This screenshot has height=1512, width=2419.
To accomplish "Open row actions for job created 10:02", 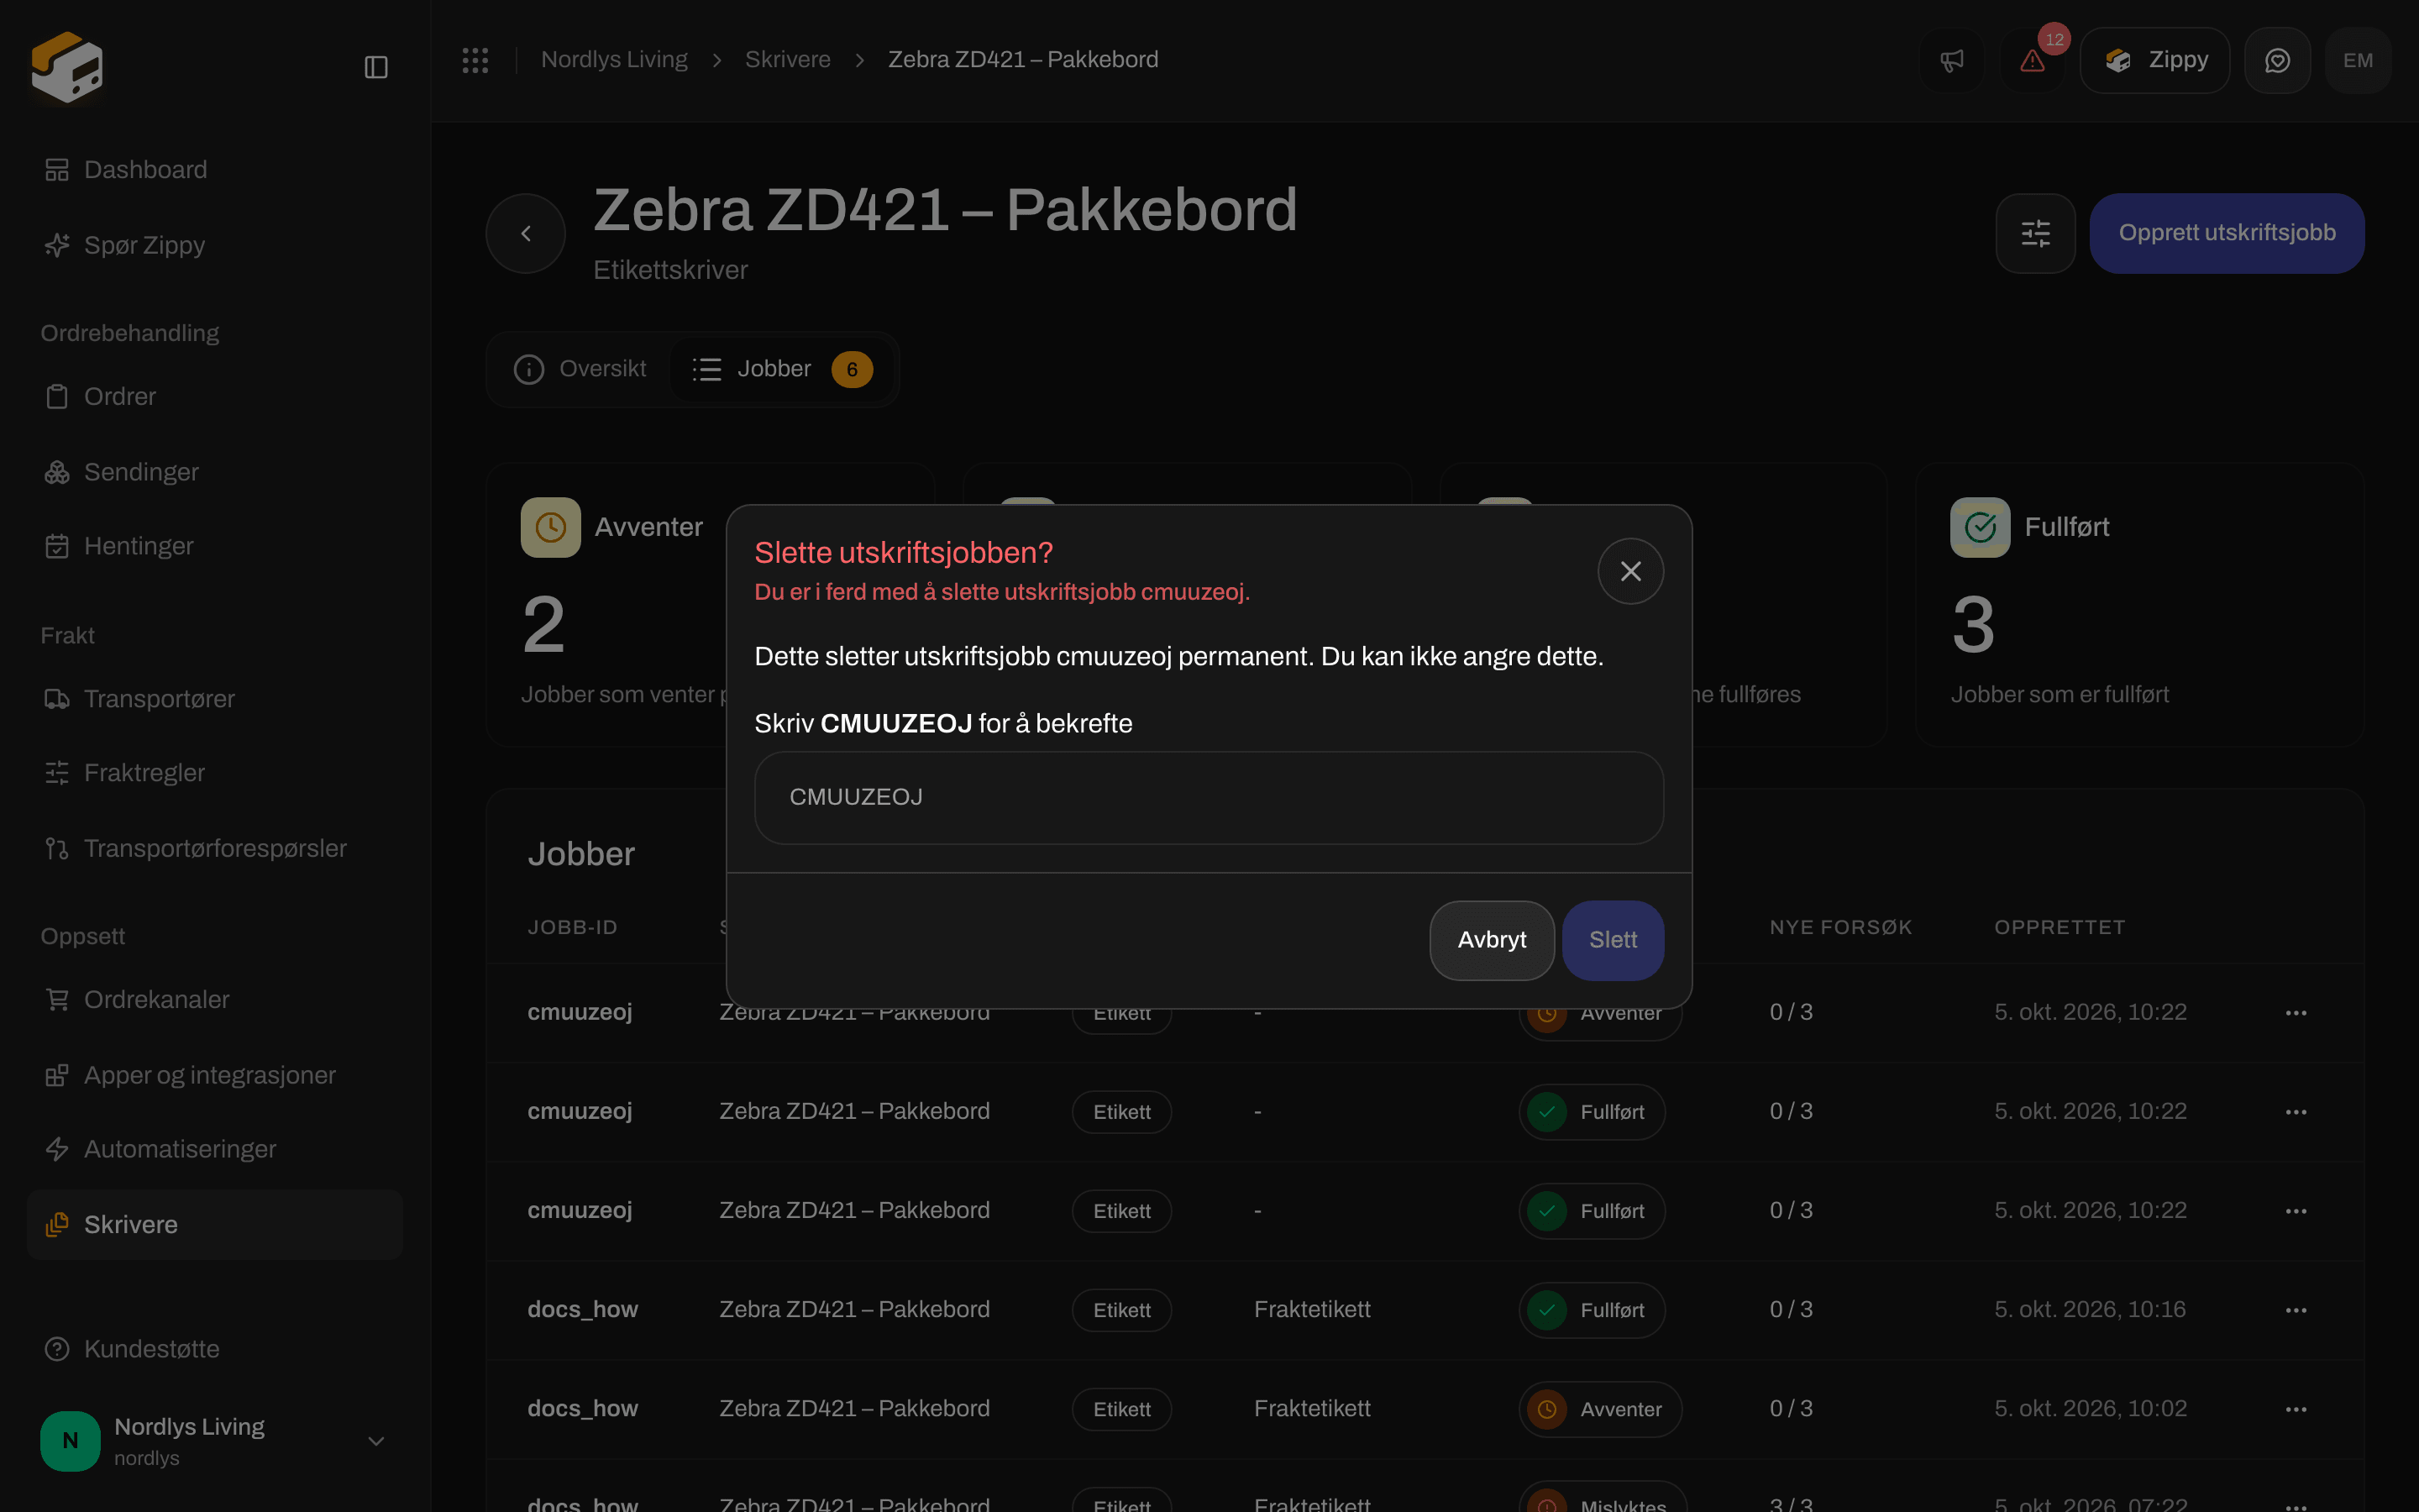I will [2295, 1409].
